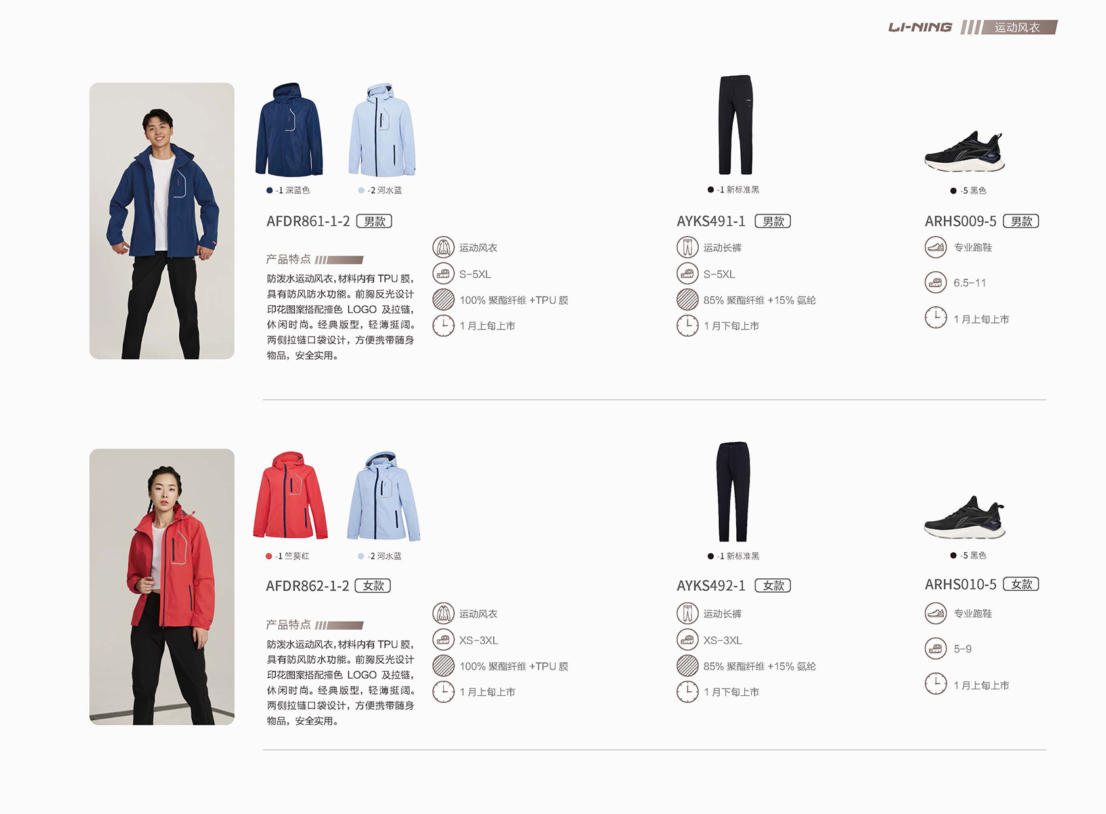Click the 男款 tag next to AFDR861-1-2

click(x=374, y=221)
